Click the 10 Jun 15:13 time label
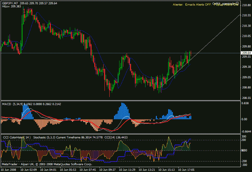 (x=167, y=170)
